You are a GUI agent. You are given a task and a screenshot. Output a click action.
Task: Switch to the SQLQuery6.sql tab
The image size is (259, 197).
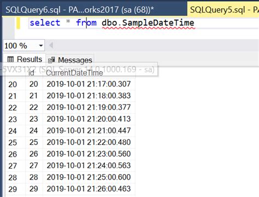pos(94,9)
